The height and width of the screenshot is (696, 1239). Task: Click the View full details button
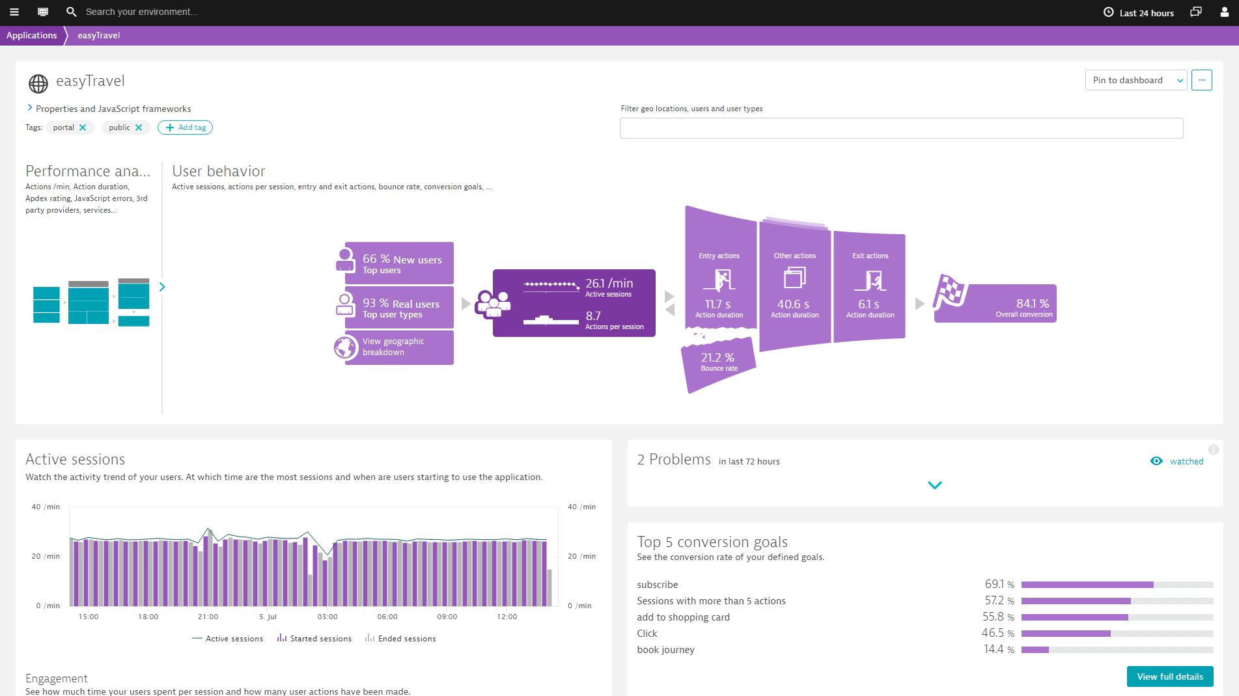click(1170, 676)
